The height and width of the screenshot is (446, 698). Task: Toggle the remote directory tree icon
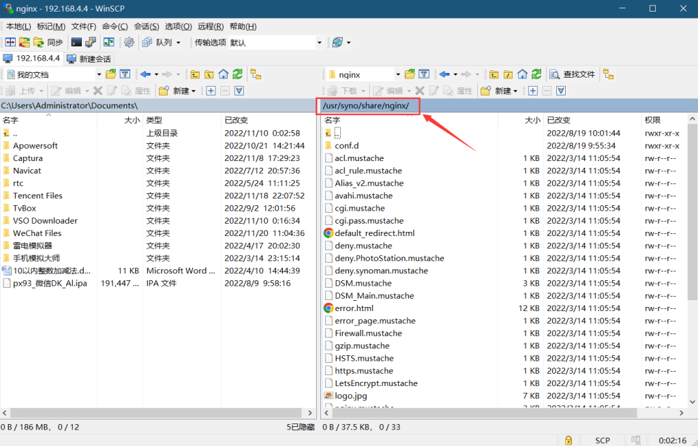(609, 74)
